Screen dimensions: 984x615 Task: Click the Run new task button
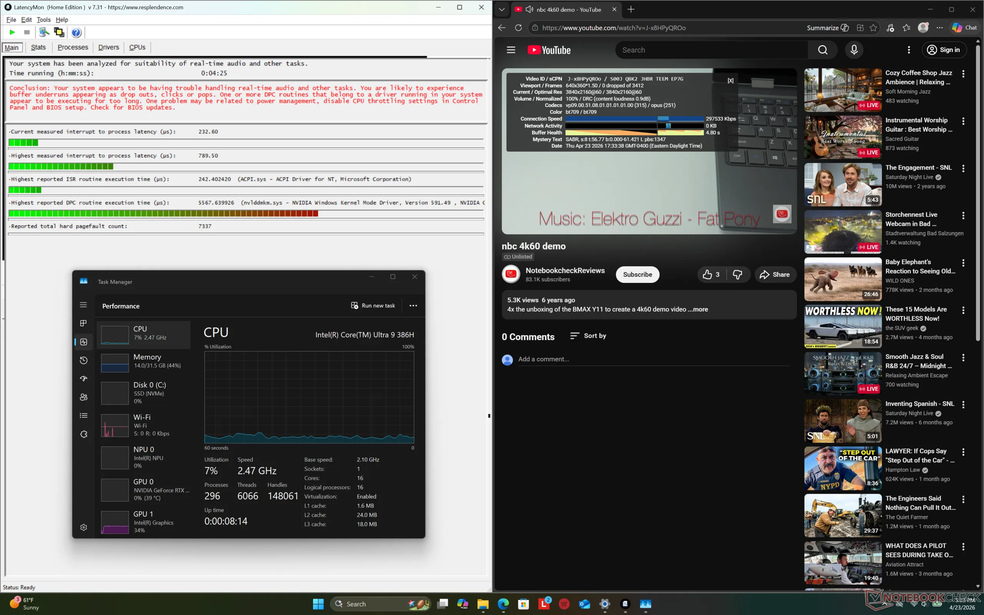coord(373,306)
